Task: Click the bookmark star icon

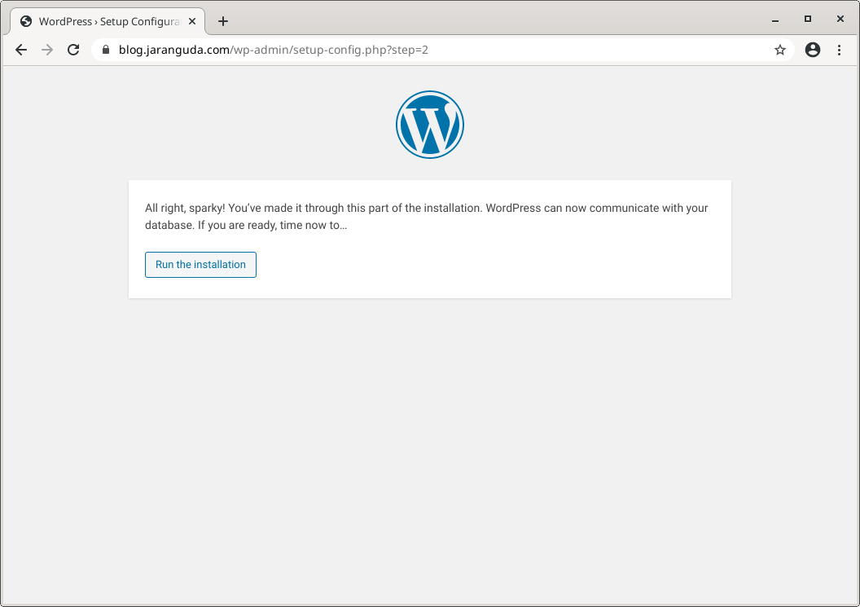Action: [779, 50]
